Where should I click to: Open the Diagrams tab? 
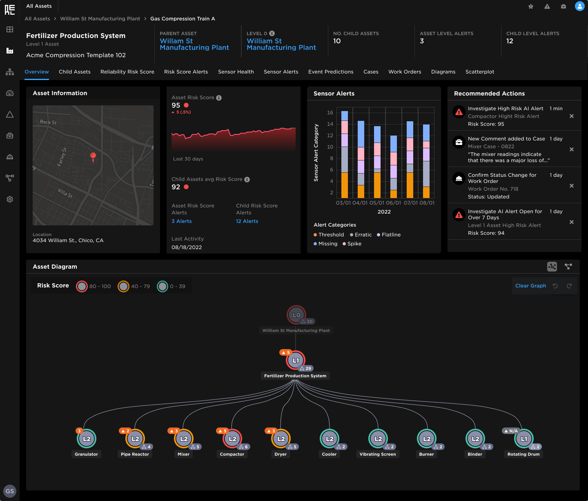(x=443, y=72)
